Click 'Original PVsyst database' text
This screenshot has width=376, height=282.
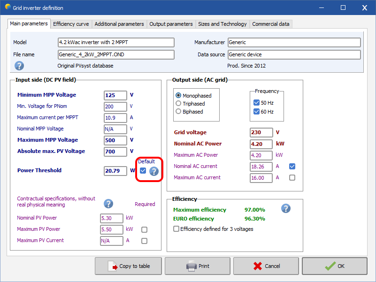click(x=85, y=66)
